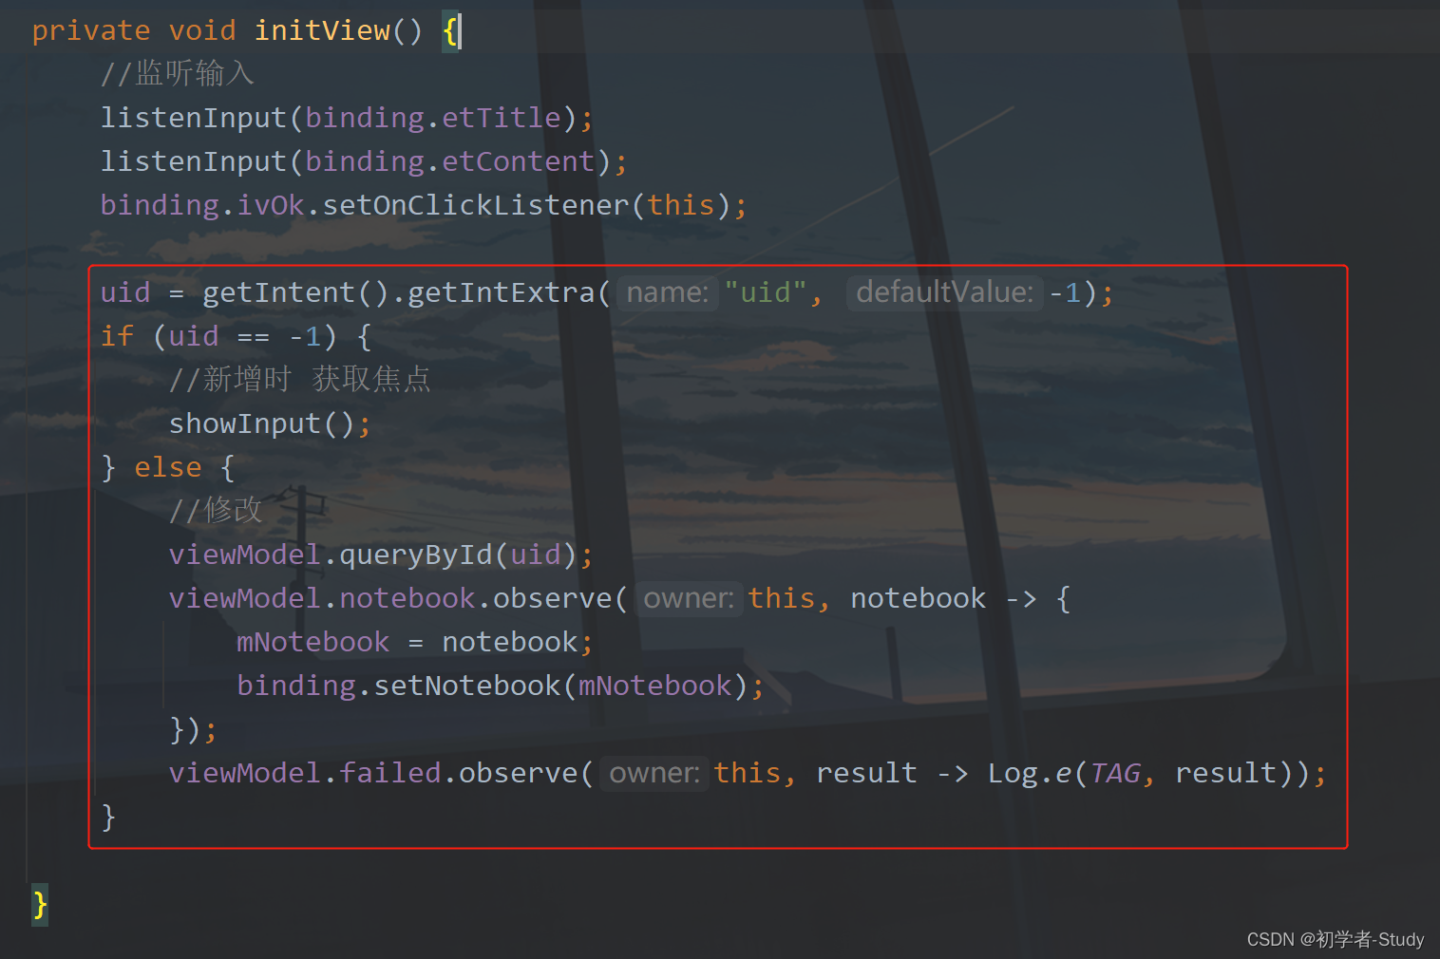Click etContent in second listenInput call
The width and height of the screenshot is (1440, 959).
[x=519, y=161]
